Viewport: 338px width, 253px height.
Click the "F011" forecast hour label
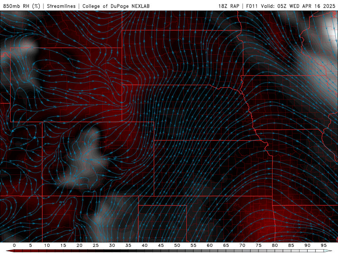[252, 6]
